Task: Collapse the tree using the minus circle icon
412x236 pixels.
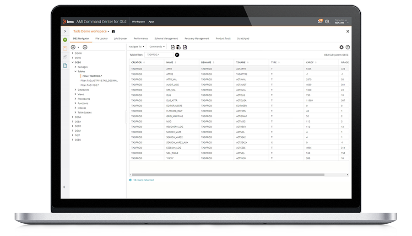Action: click(85, 47)
